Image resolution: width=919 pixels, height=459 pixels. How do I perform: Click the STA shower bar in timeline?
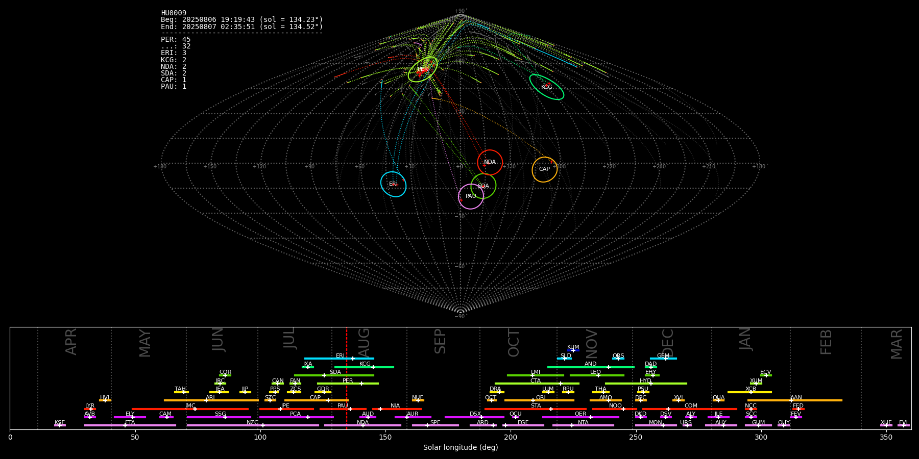point(536,409)
